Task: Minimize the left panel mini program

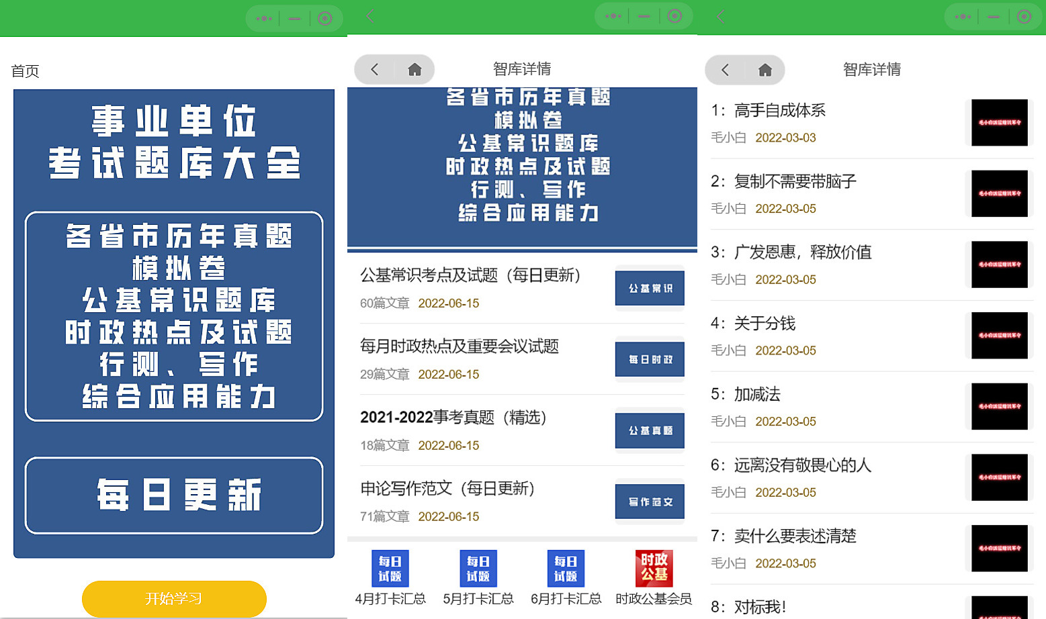Action: tap(294, 19)
